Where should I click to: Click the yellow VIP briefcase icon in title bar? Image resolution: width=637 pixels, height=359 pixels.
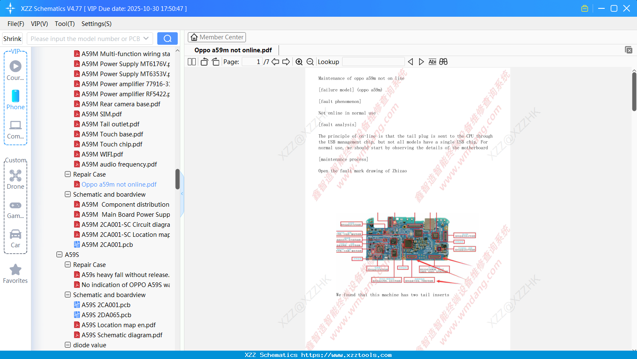coord(585,8)
